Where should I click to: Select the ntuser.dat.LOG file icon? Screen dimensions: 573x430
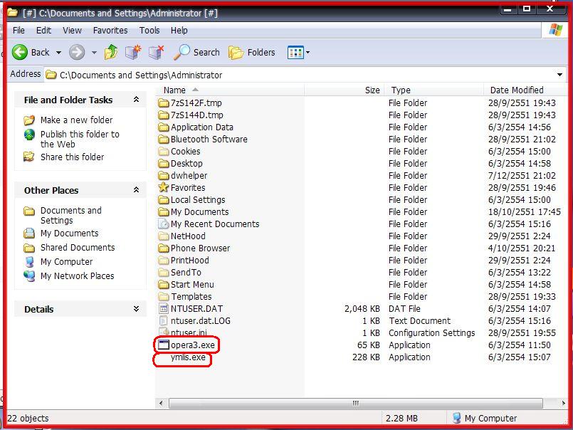click(164, 320)
